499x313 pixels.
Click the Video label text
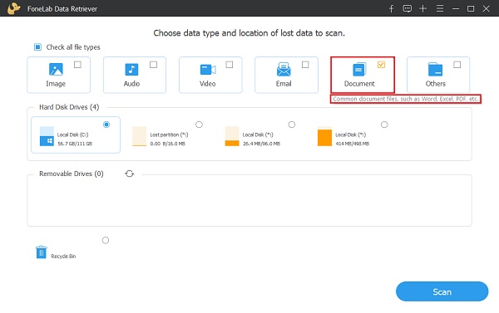pos(207,84)
